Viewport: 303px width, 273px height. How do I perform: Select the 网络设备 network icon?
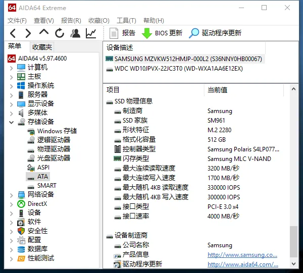coord(21,195)
